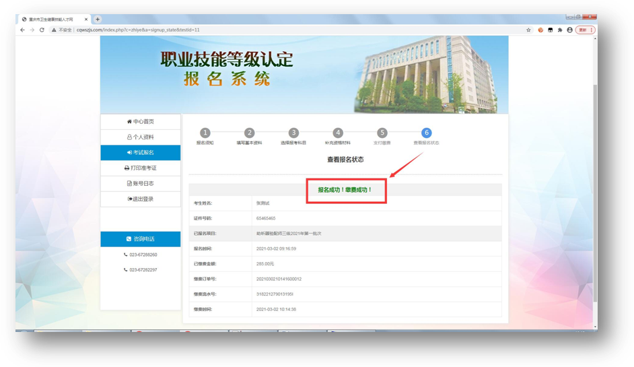Reload the page with refresh icon
Screen dimensions: 634x367
(x=42, y=30)
